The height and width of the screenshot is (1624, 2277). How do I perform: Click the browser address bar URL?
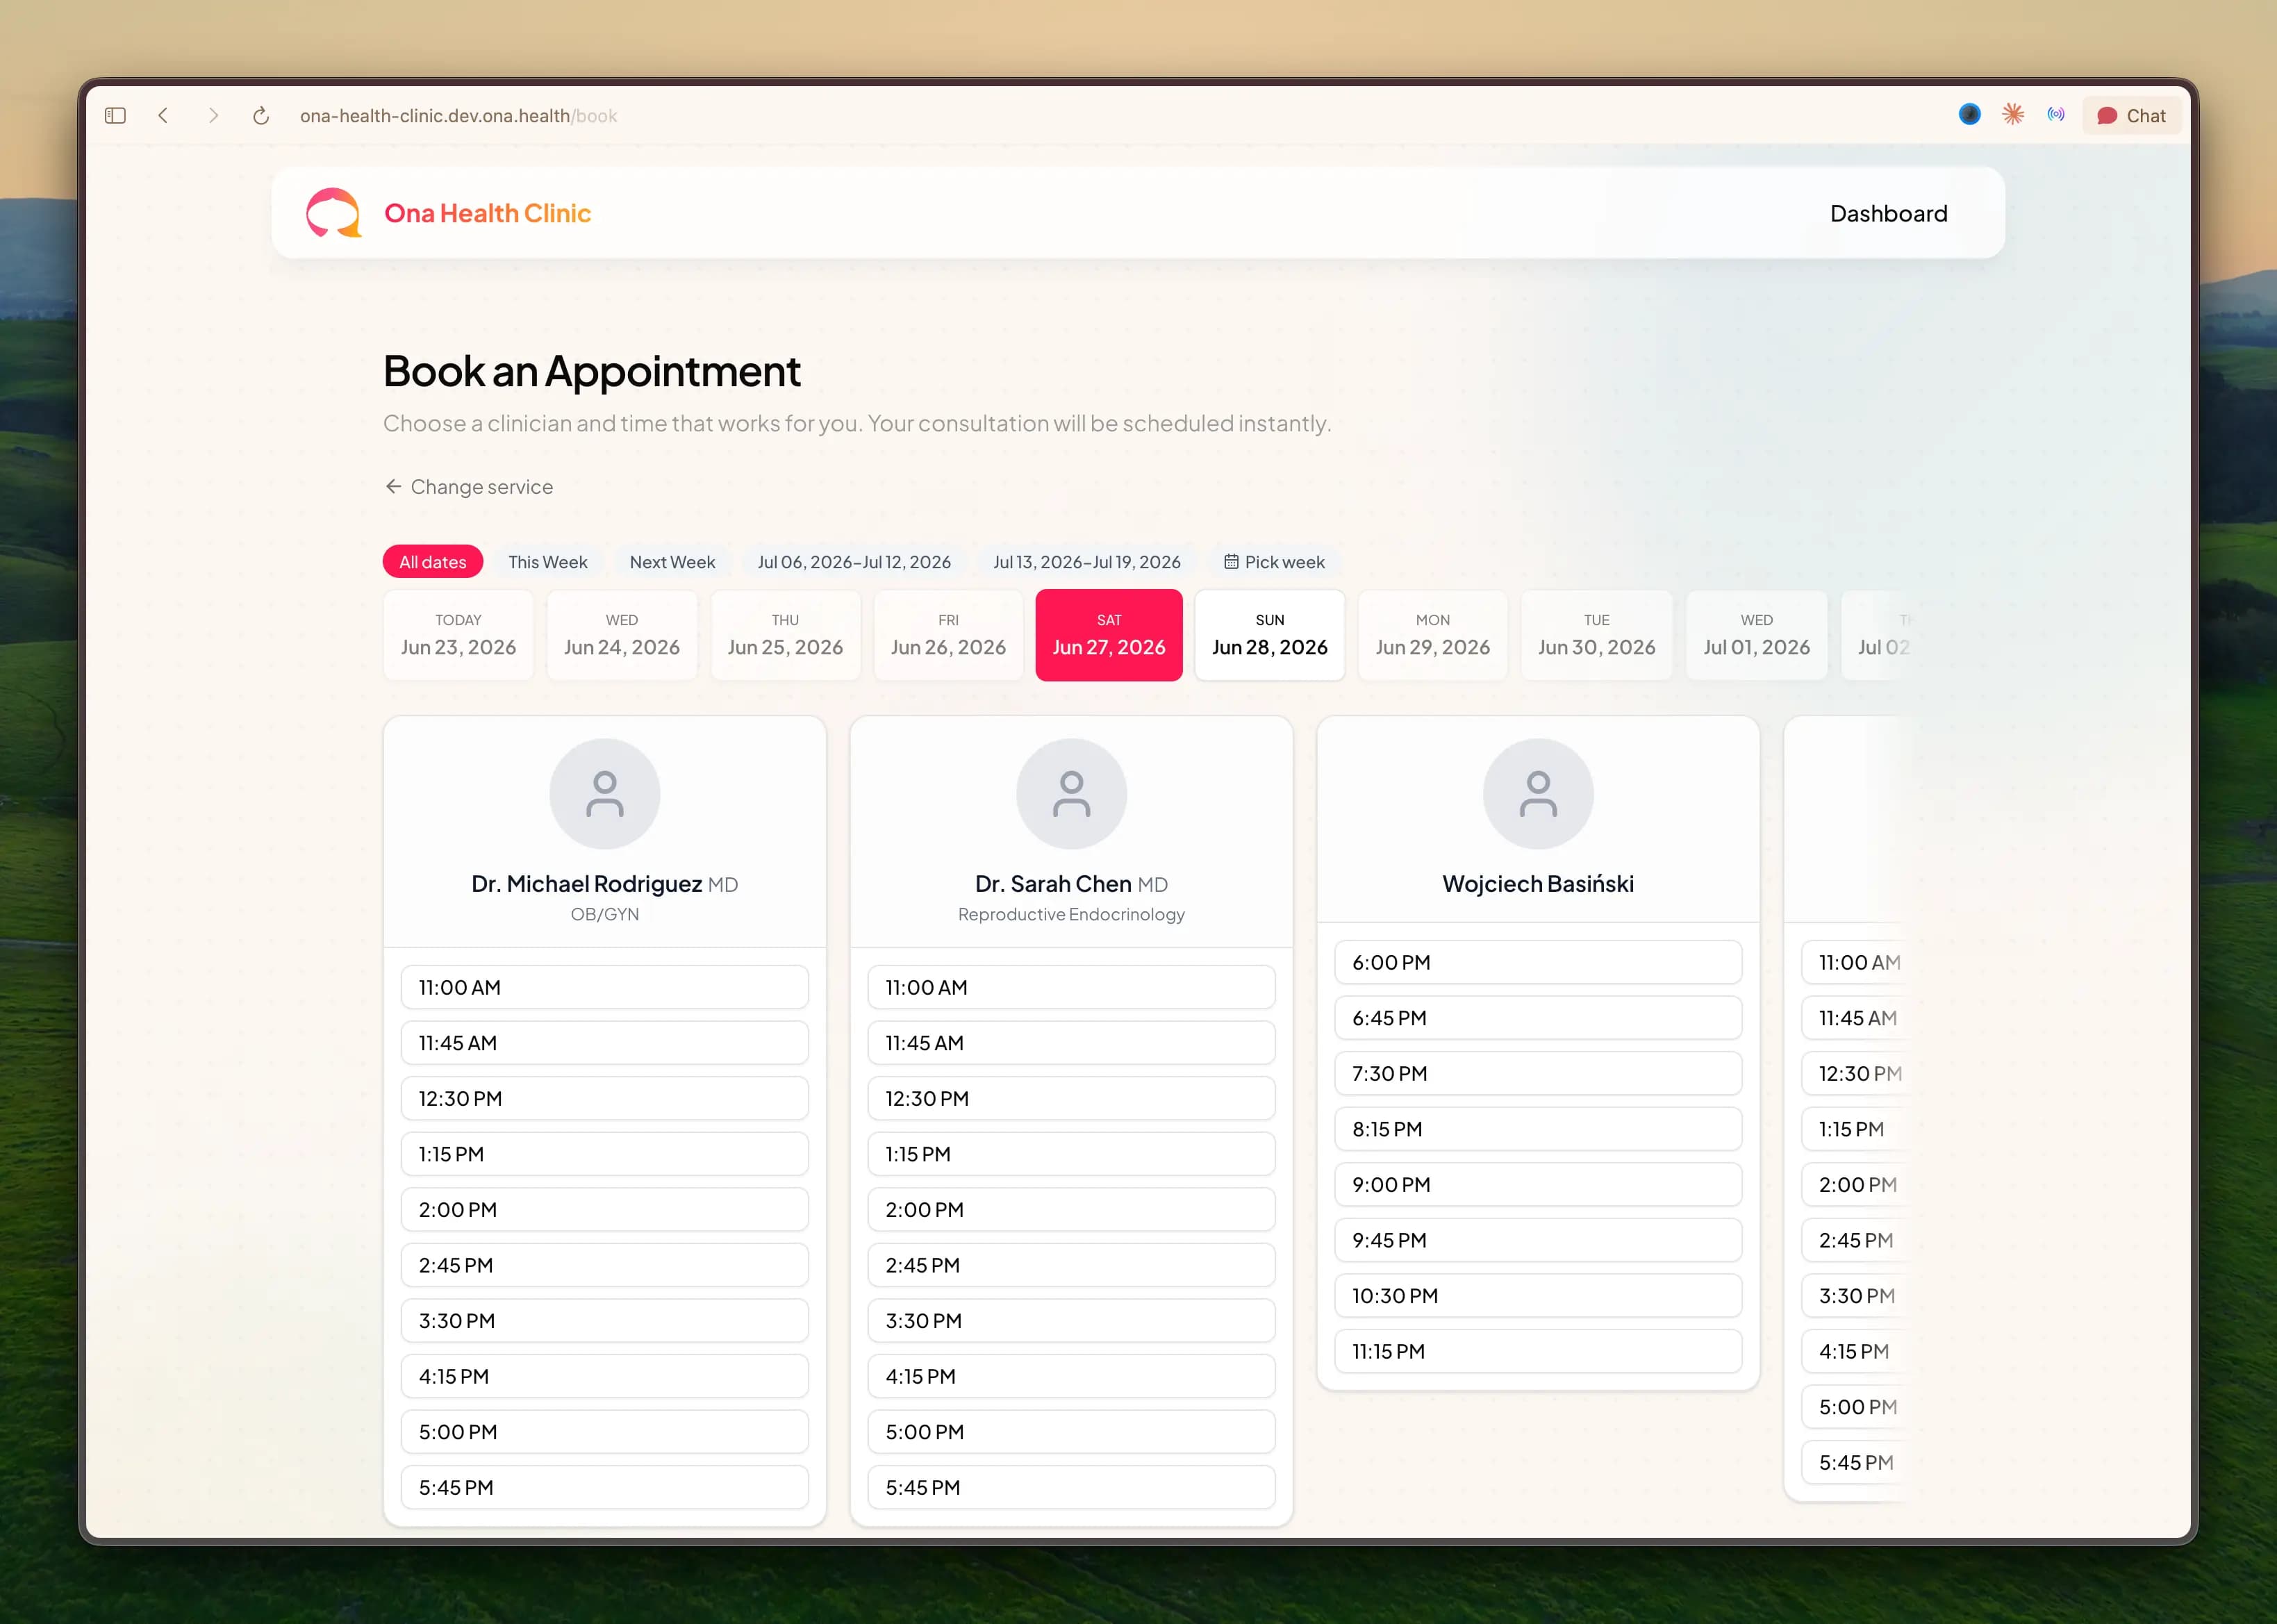(x=458, y=116)
